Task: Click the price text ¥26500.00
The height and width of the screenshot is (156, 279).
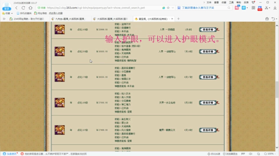Action: 102,51
